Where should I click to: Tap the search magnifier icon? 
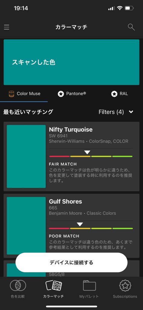coord(131,27)
